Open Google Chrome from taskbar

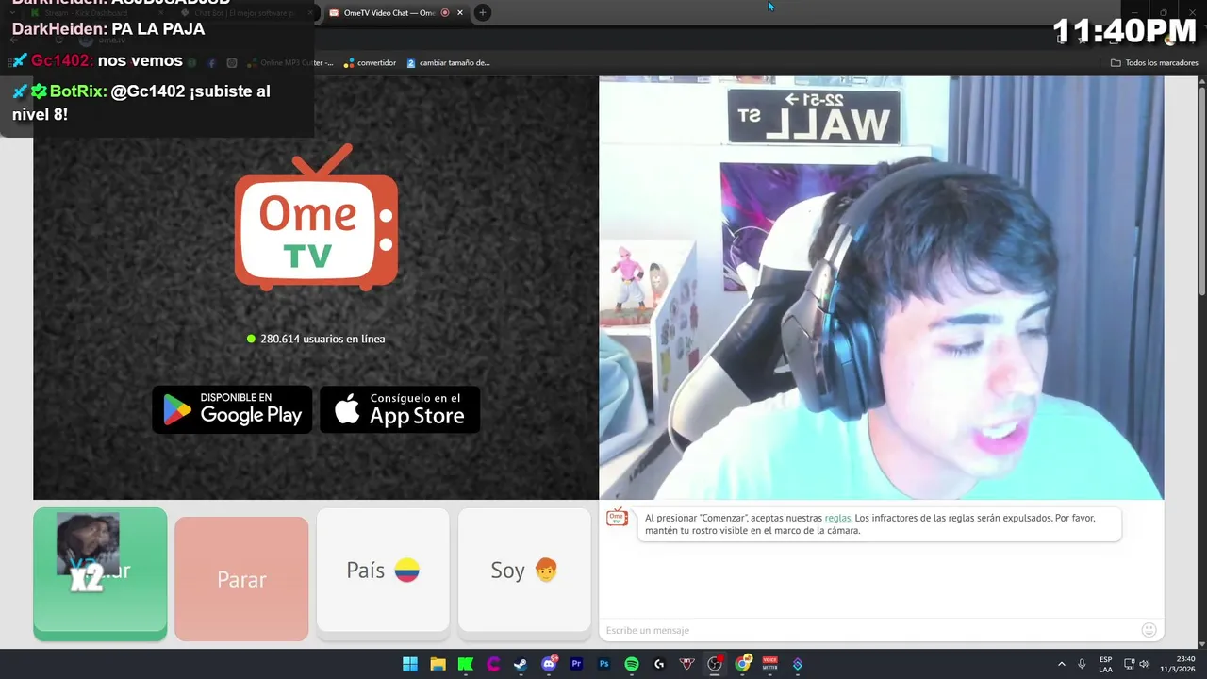[x=743, y=664]
